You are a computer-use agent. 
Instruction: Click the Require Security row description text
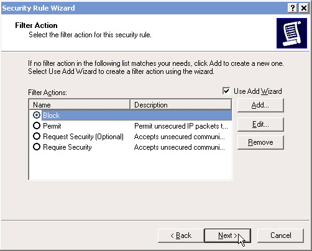pyautogui.click(x=179, y=147)
